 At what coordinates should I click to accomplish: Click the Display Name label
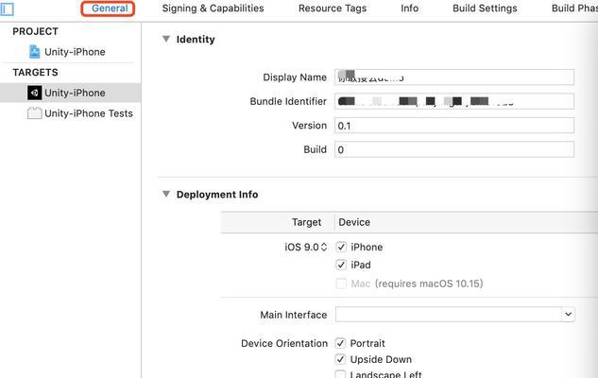(x=295, y=77)
